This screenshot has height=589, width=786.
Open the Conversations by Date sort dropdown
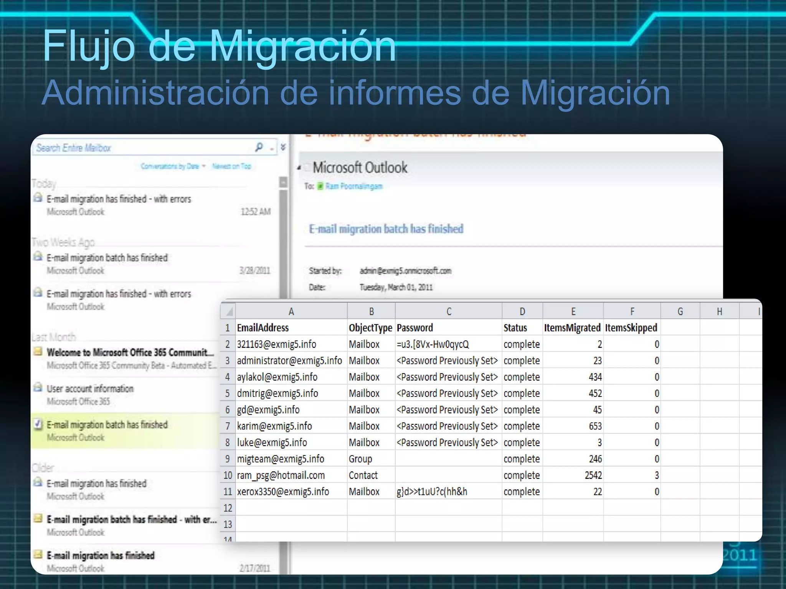tap(173, 166)
